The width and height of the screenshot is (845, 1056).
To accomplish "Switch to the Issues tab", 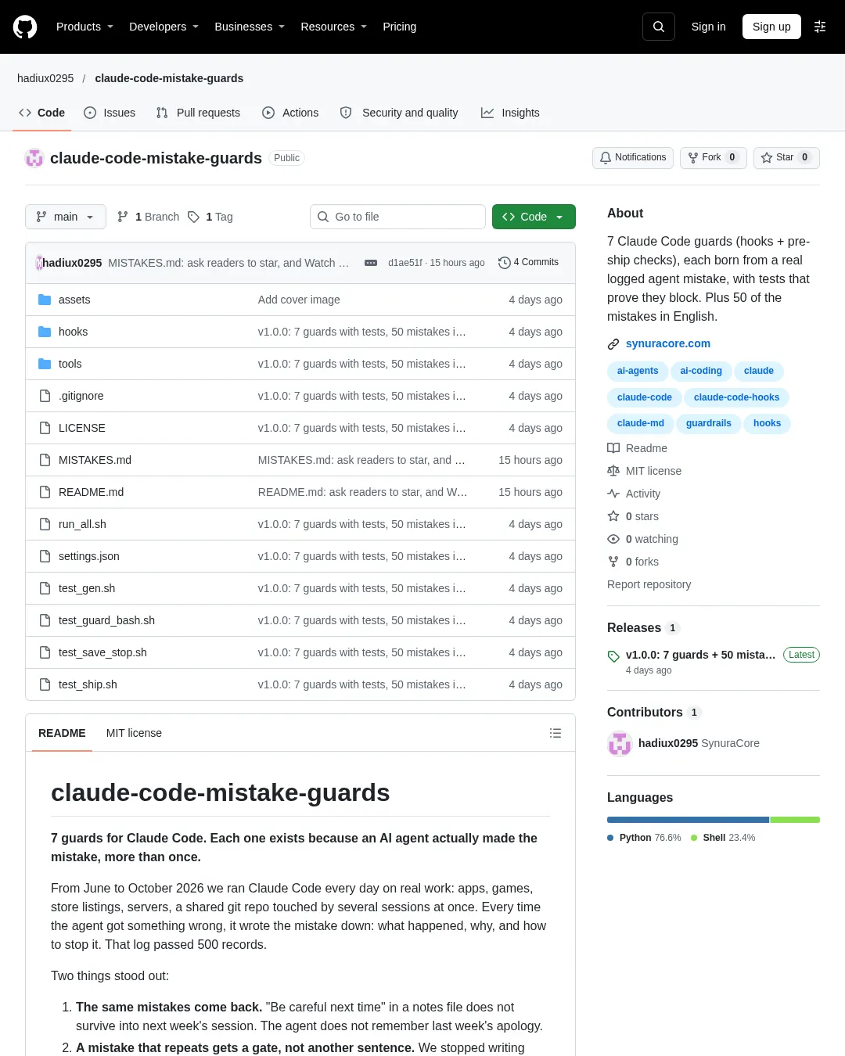I will click(x=110, y=113).
